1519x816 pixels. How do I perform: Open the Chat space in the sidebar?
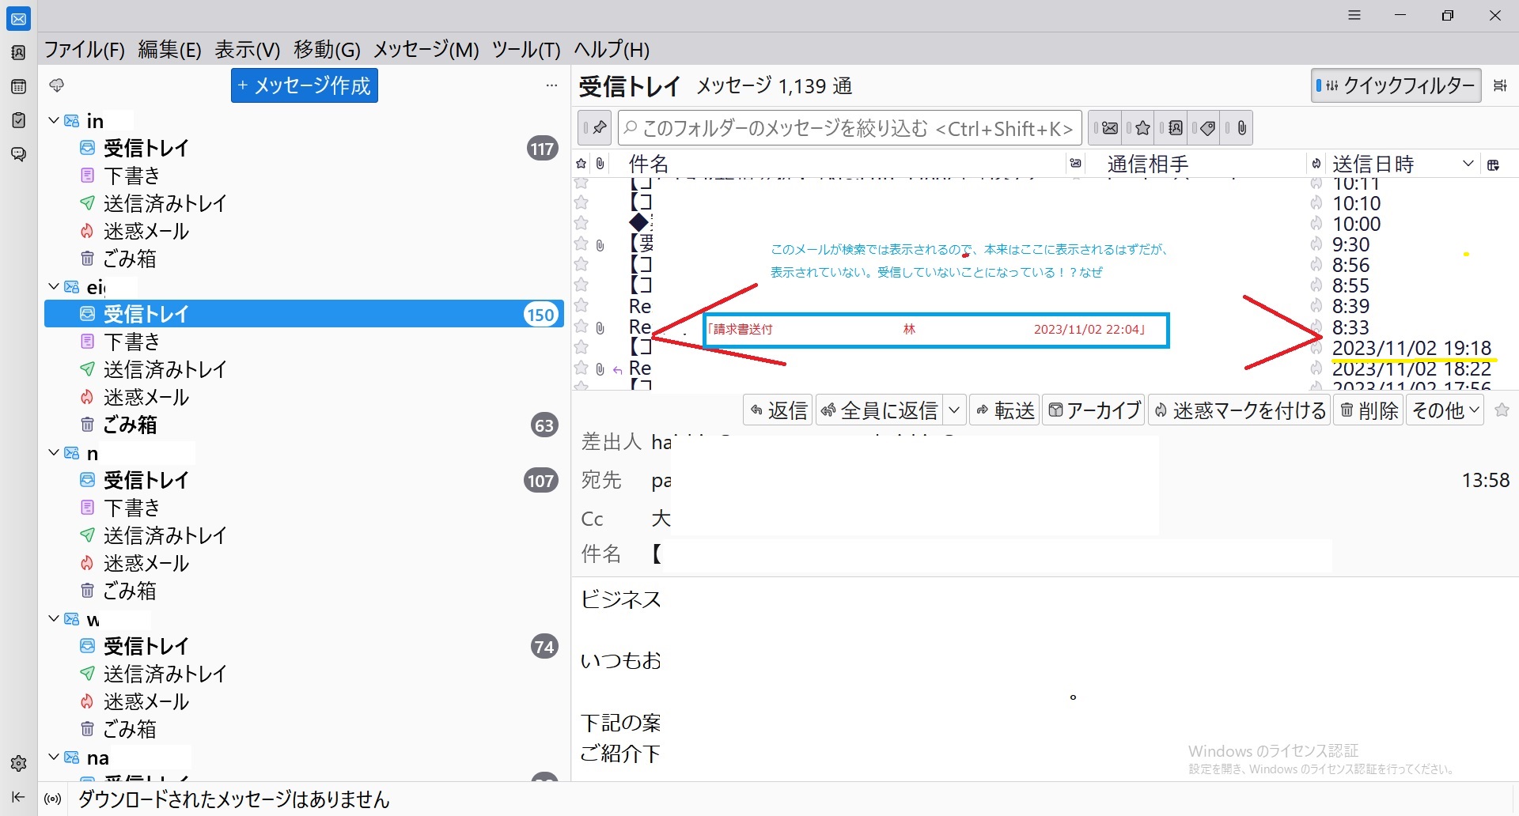pos(18,154)
